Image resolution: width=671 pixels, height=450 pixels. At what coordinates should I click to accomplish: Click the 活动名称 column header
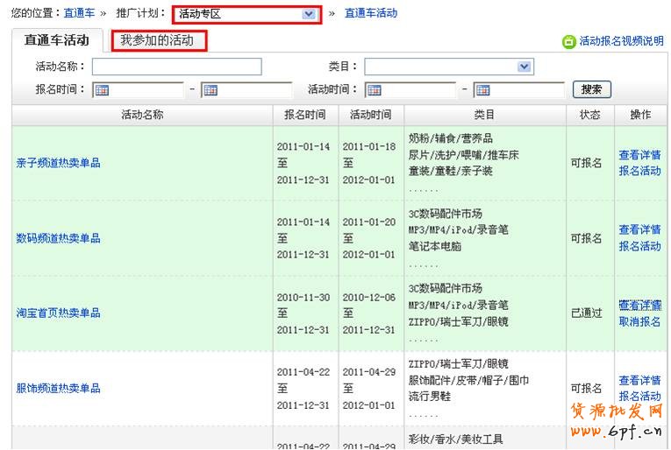pos(142,115)
